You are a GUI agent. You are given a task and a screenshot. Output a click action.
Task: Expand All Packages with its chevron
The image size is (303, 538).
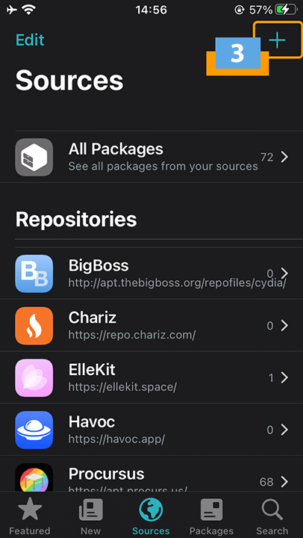coord(284,157)
